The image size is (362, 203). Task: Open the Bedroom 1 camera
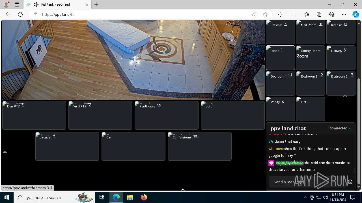coord(280,83)
